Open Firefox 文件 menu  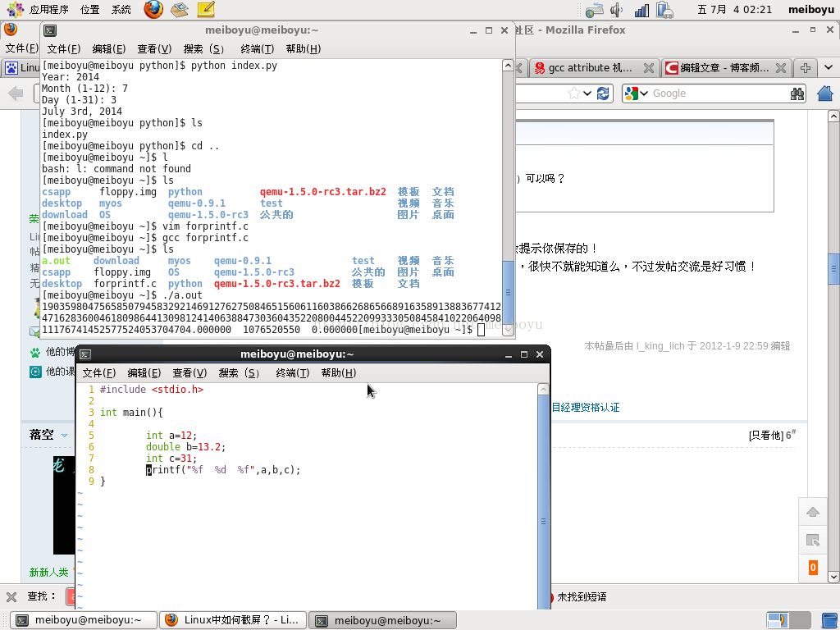pyautogui.click(x=21, y=48)
